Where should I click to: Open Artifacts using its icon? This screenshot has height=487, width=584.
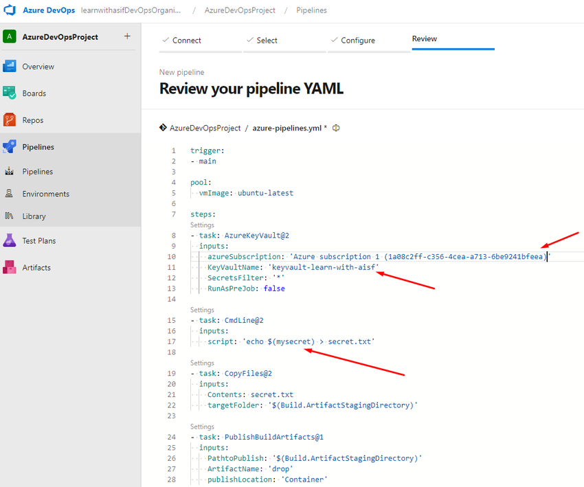(x=10, y=268)
